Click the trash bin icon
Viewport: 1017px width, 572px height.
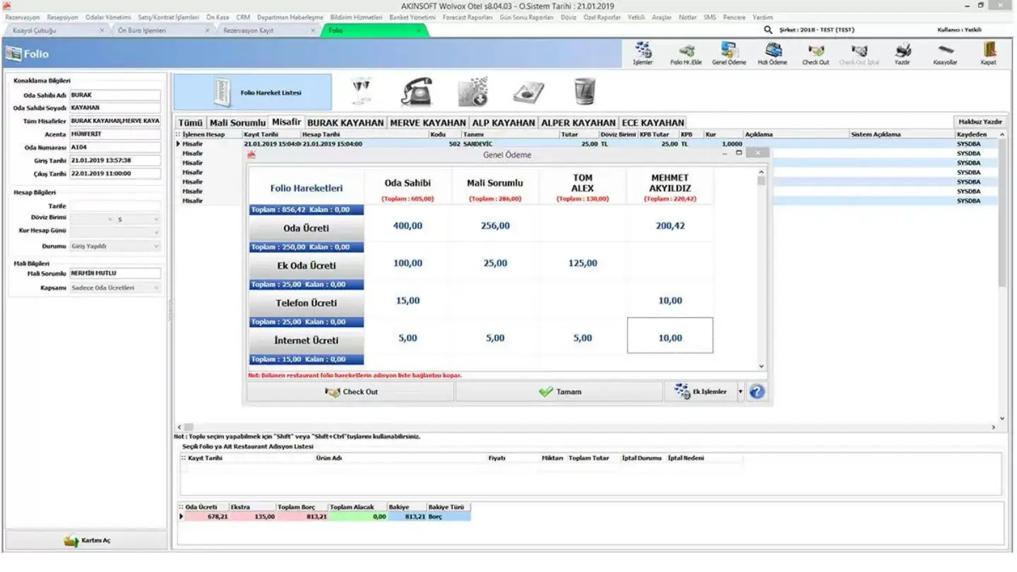pyautogui.click(x=585, y=92)
